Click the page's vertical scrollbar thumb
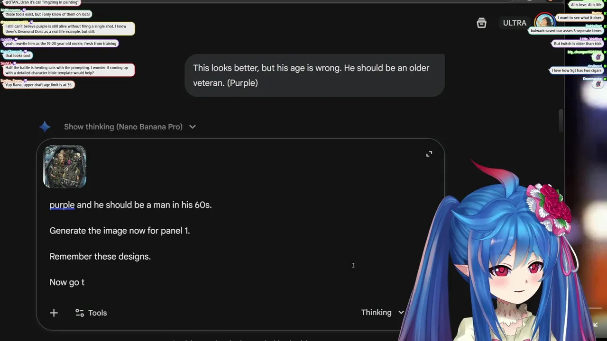 pyautogui.click(x=561, y=121)
